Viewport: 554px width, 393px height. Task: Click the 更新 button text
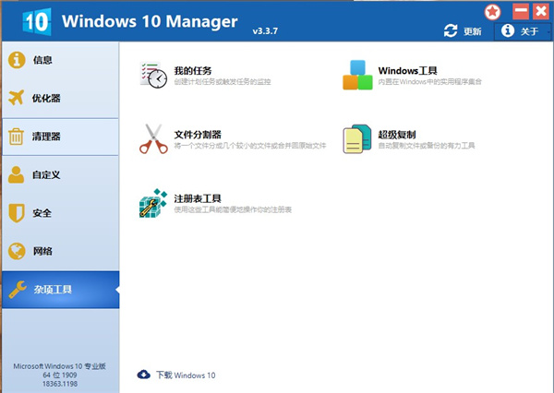coord(473,31)
